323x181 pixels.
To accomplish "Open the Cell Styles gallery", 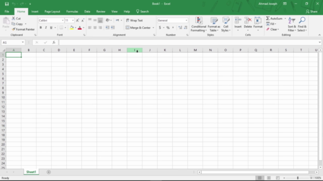I will 226,24.
